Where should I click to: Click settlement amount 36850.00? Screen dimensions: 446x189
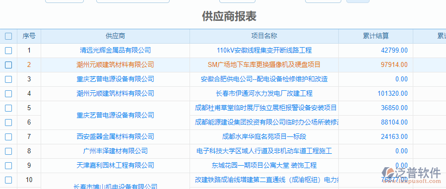394,108
